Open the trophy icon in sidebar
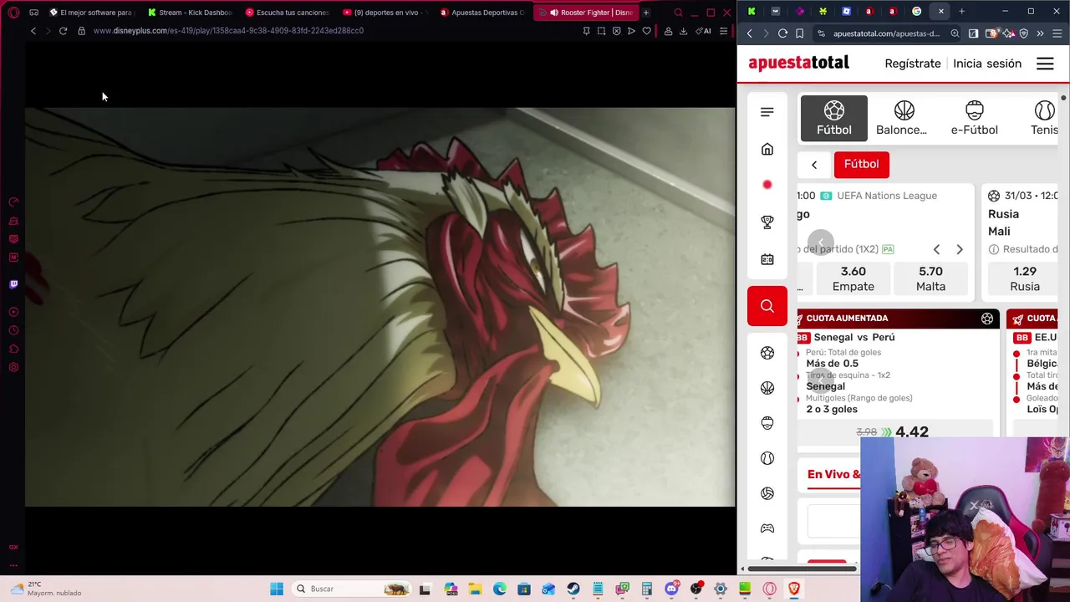 click(x=767, y=222)
